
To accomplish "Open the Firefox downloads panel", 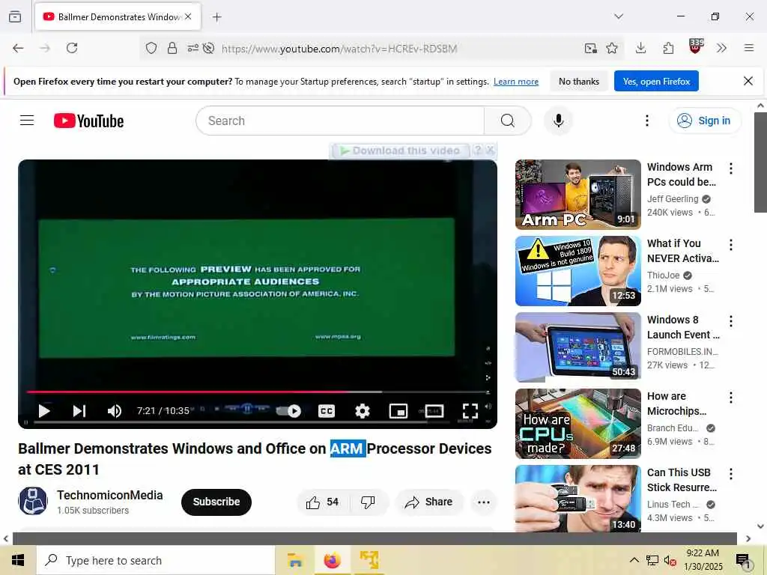I will point(640,48).
